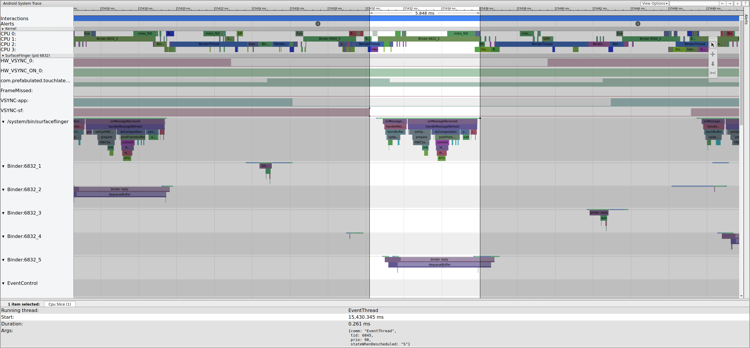Screen dimensions: 750x348
Task: Collapse the SurfaceFlinger process section
Action: (x=3, y=55)
